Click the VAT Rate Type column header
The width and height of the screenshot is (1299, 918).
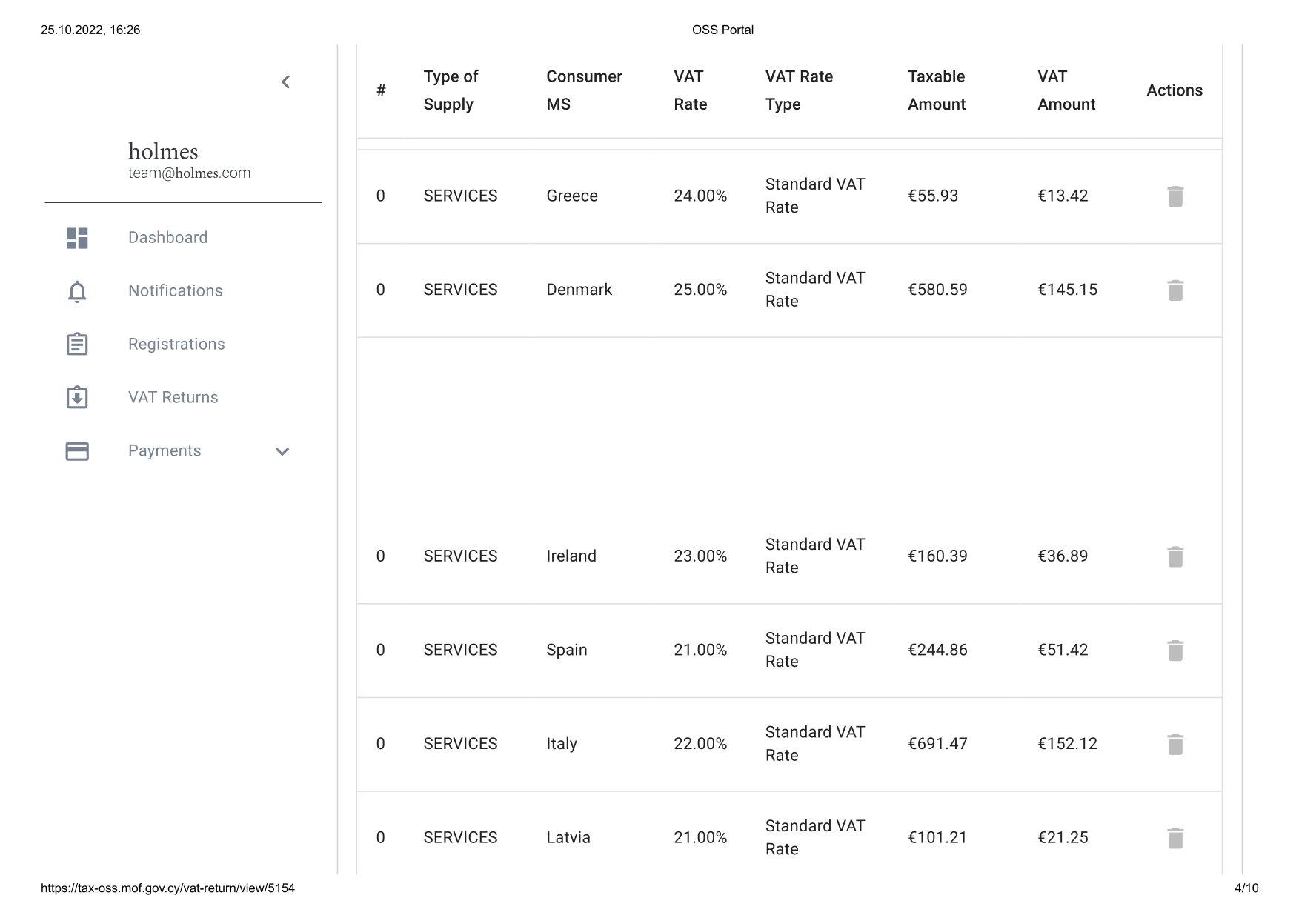[x=799, y=90]
